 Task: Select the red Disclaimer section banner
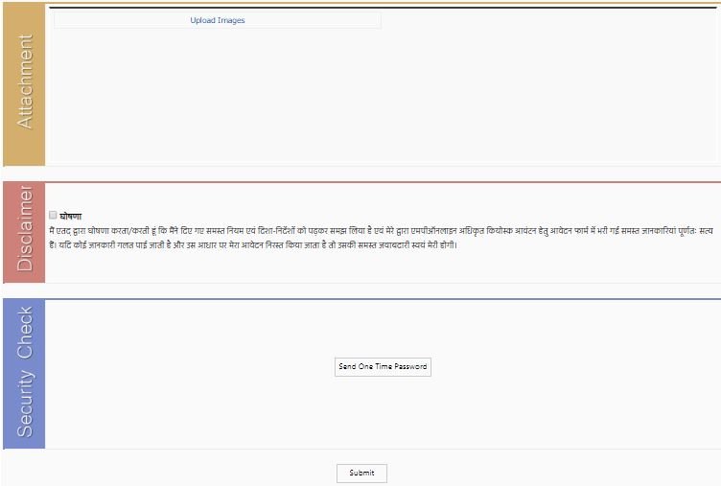pyautogui.click(x=24, y=232)
